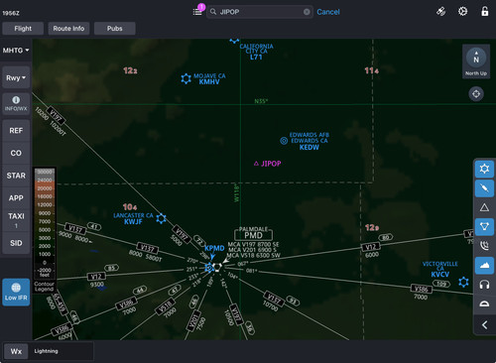
Task: Open the Flight tab
Action: 23,29
